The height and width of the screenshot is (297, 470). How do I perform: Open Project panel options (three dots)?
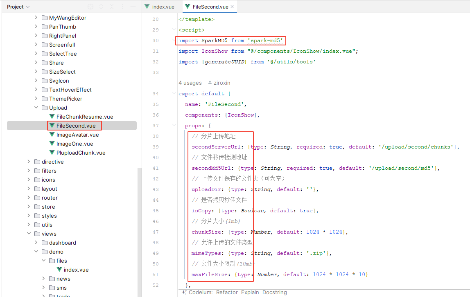click(122, 7)
